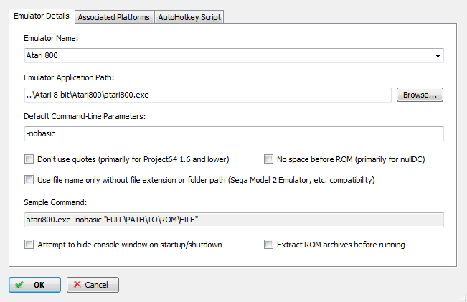Click the Cancel button
This screenshot has height=302, width=467.
tap(93, 285)
